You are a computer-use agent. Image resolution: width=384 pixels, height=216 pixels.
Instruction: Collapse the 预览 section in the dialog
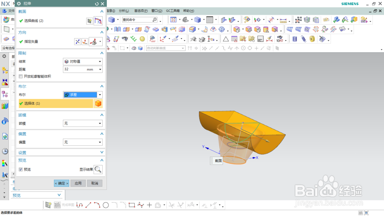click(x=102, y=160)
